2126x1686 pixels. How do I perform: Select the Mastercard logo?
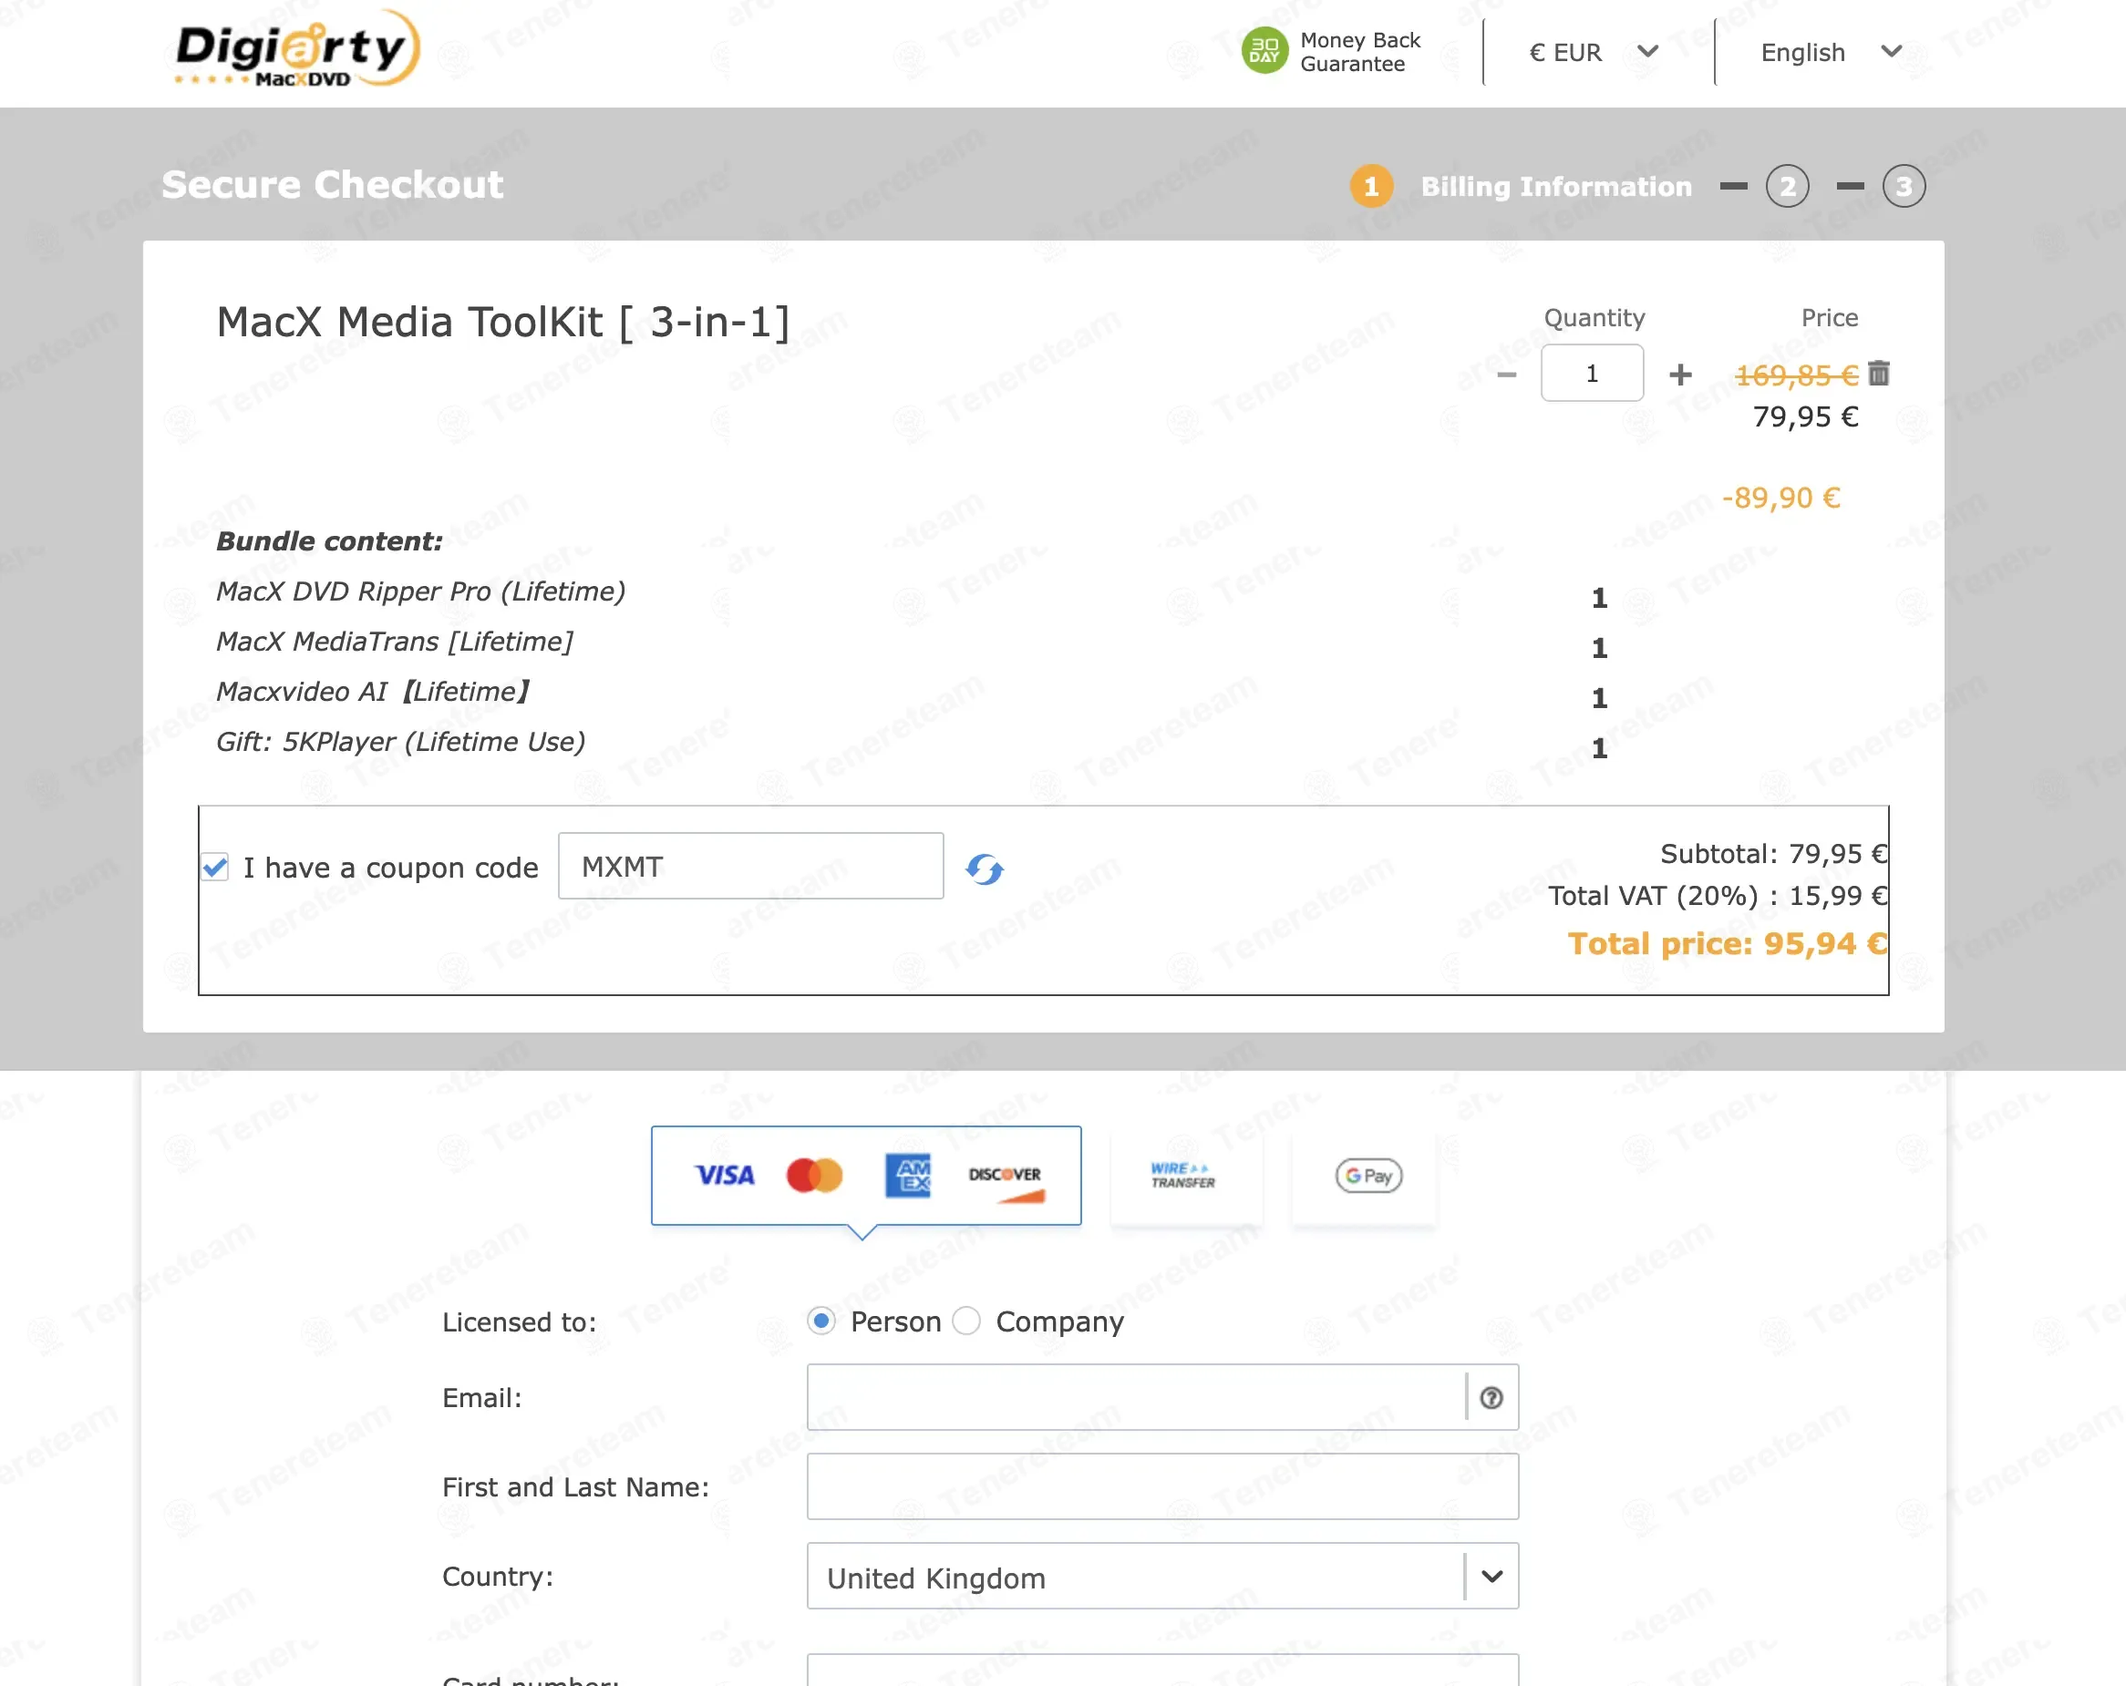tap(814, 1175)
